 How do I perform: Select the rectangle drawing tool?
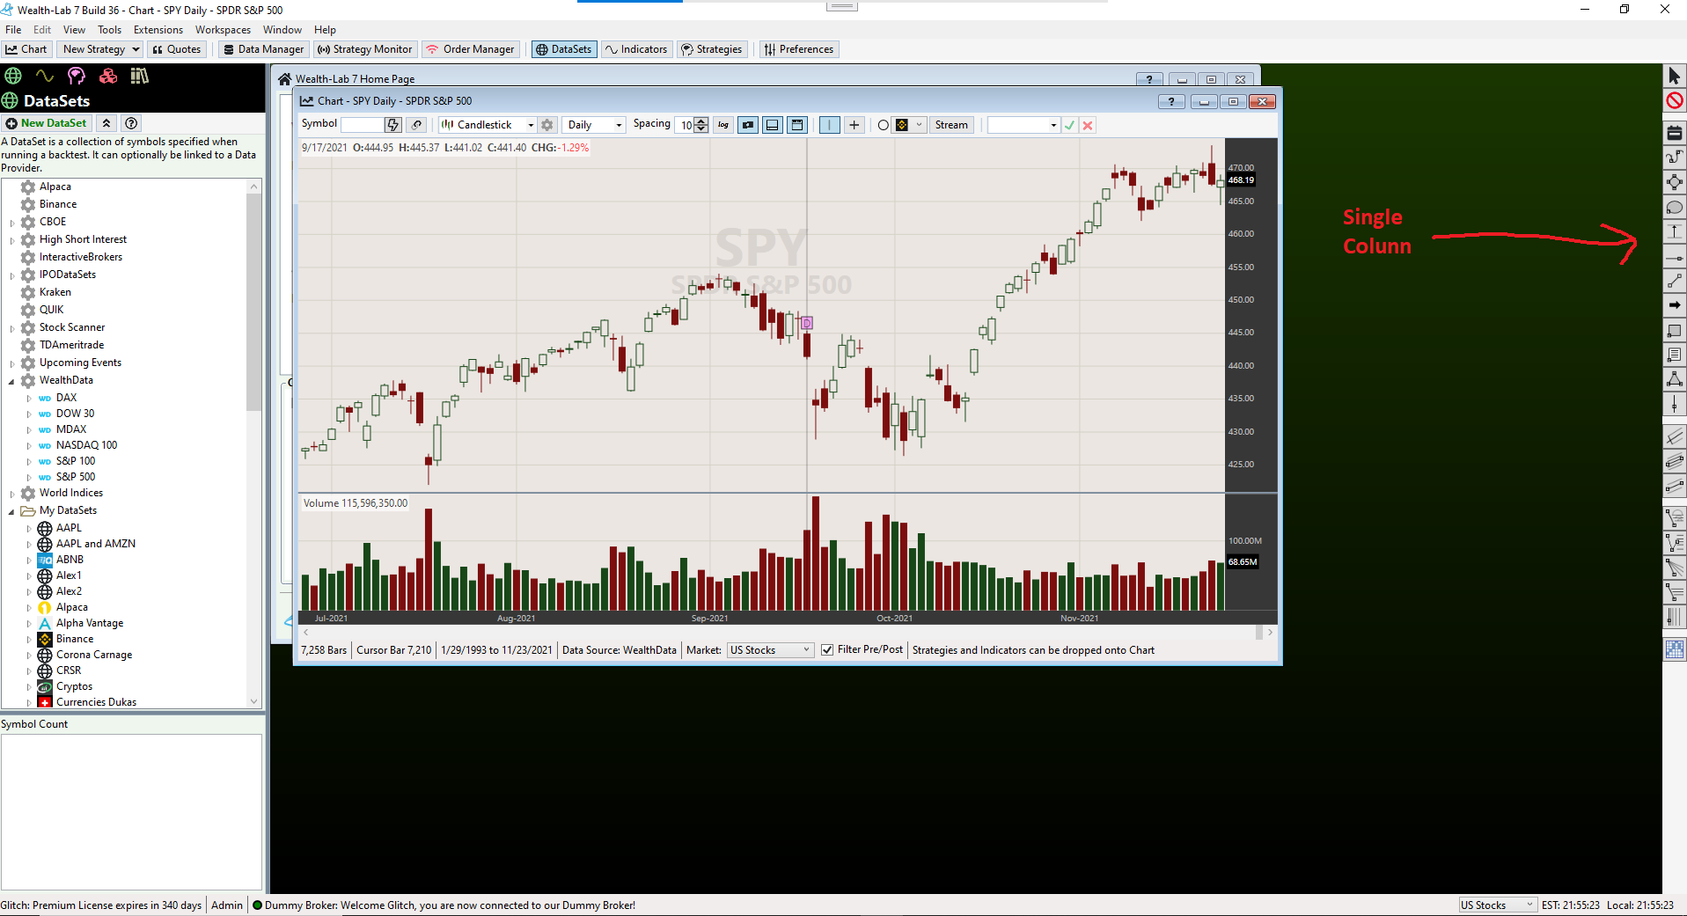(1674, 331)
